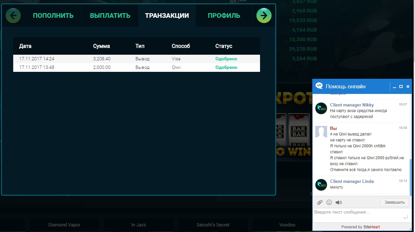Viewport: 415px width, 232px height.
Task: Click the 2,000.00 amount cell
Action: point(102,68)
